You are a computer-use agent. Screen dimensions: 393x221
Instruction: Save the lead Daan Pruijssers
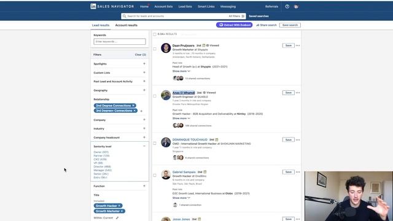288,45
